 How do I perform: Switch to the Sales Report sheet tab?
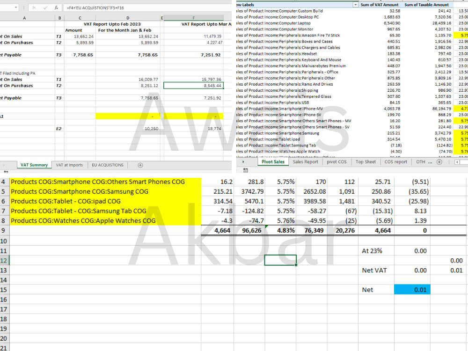click(x=306, y=162)
